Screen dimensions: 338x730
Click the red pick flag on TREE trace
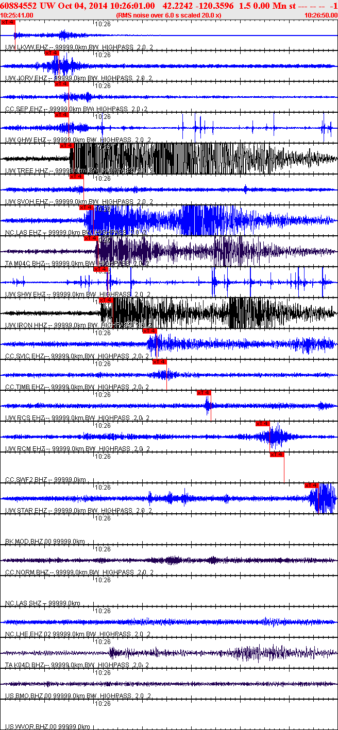point(67,146)
